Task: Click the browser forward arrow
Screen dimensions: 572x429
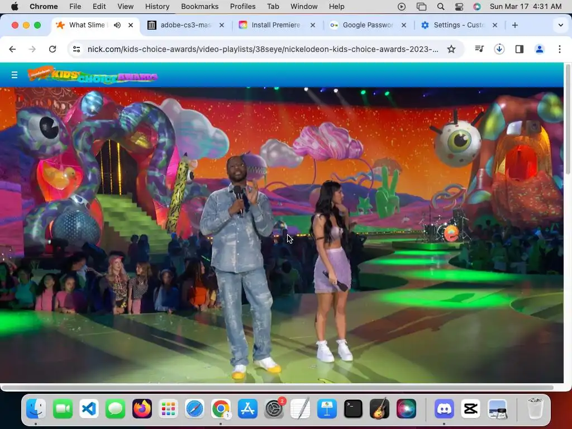Action: pyautogui.click(x=32, y=49)
